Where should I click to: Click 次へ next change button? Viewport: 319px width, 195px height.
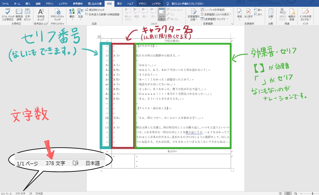[258, 14]
